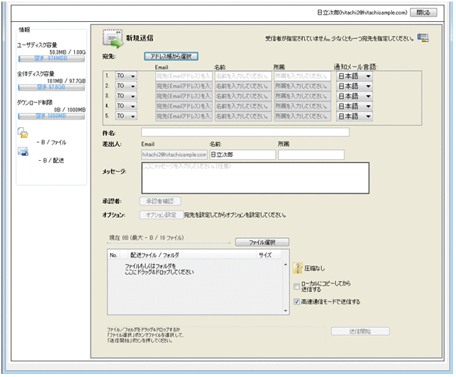Click the '- B / 配送' text

(51, 161)
